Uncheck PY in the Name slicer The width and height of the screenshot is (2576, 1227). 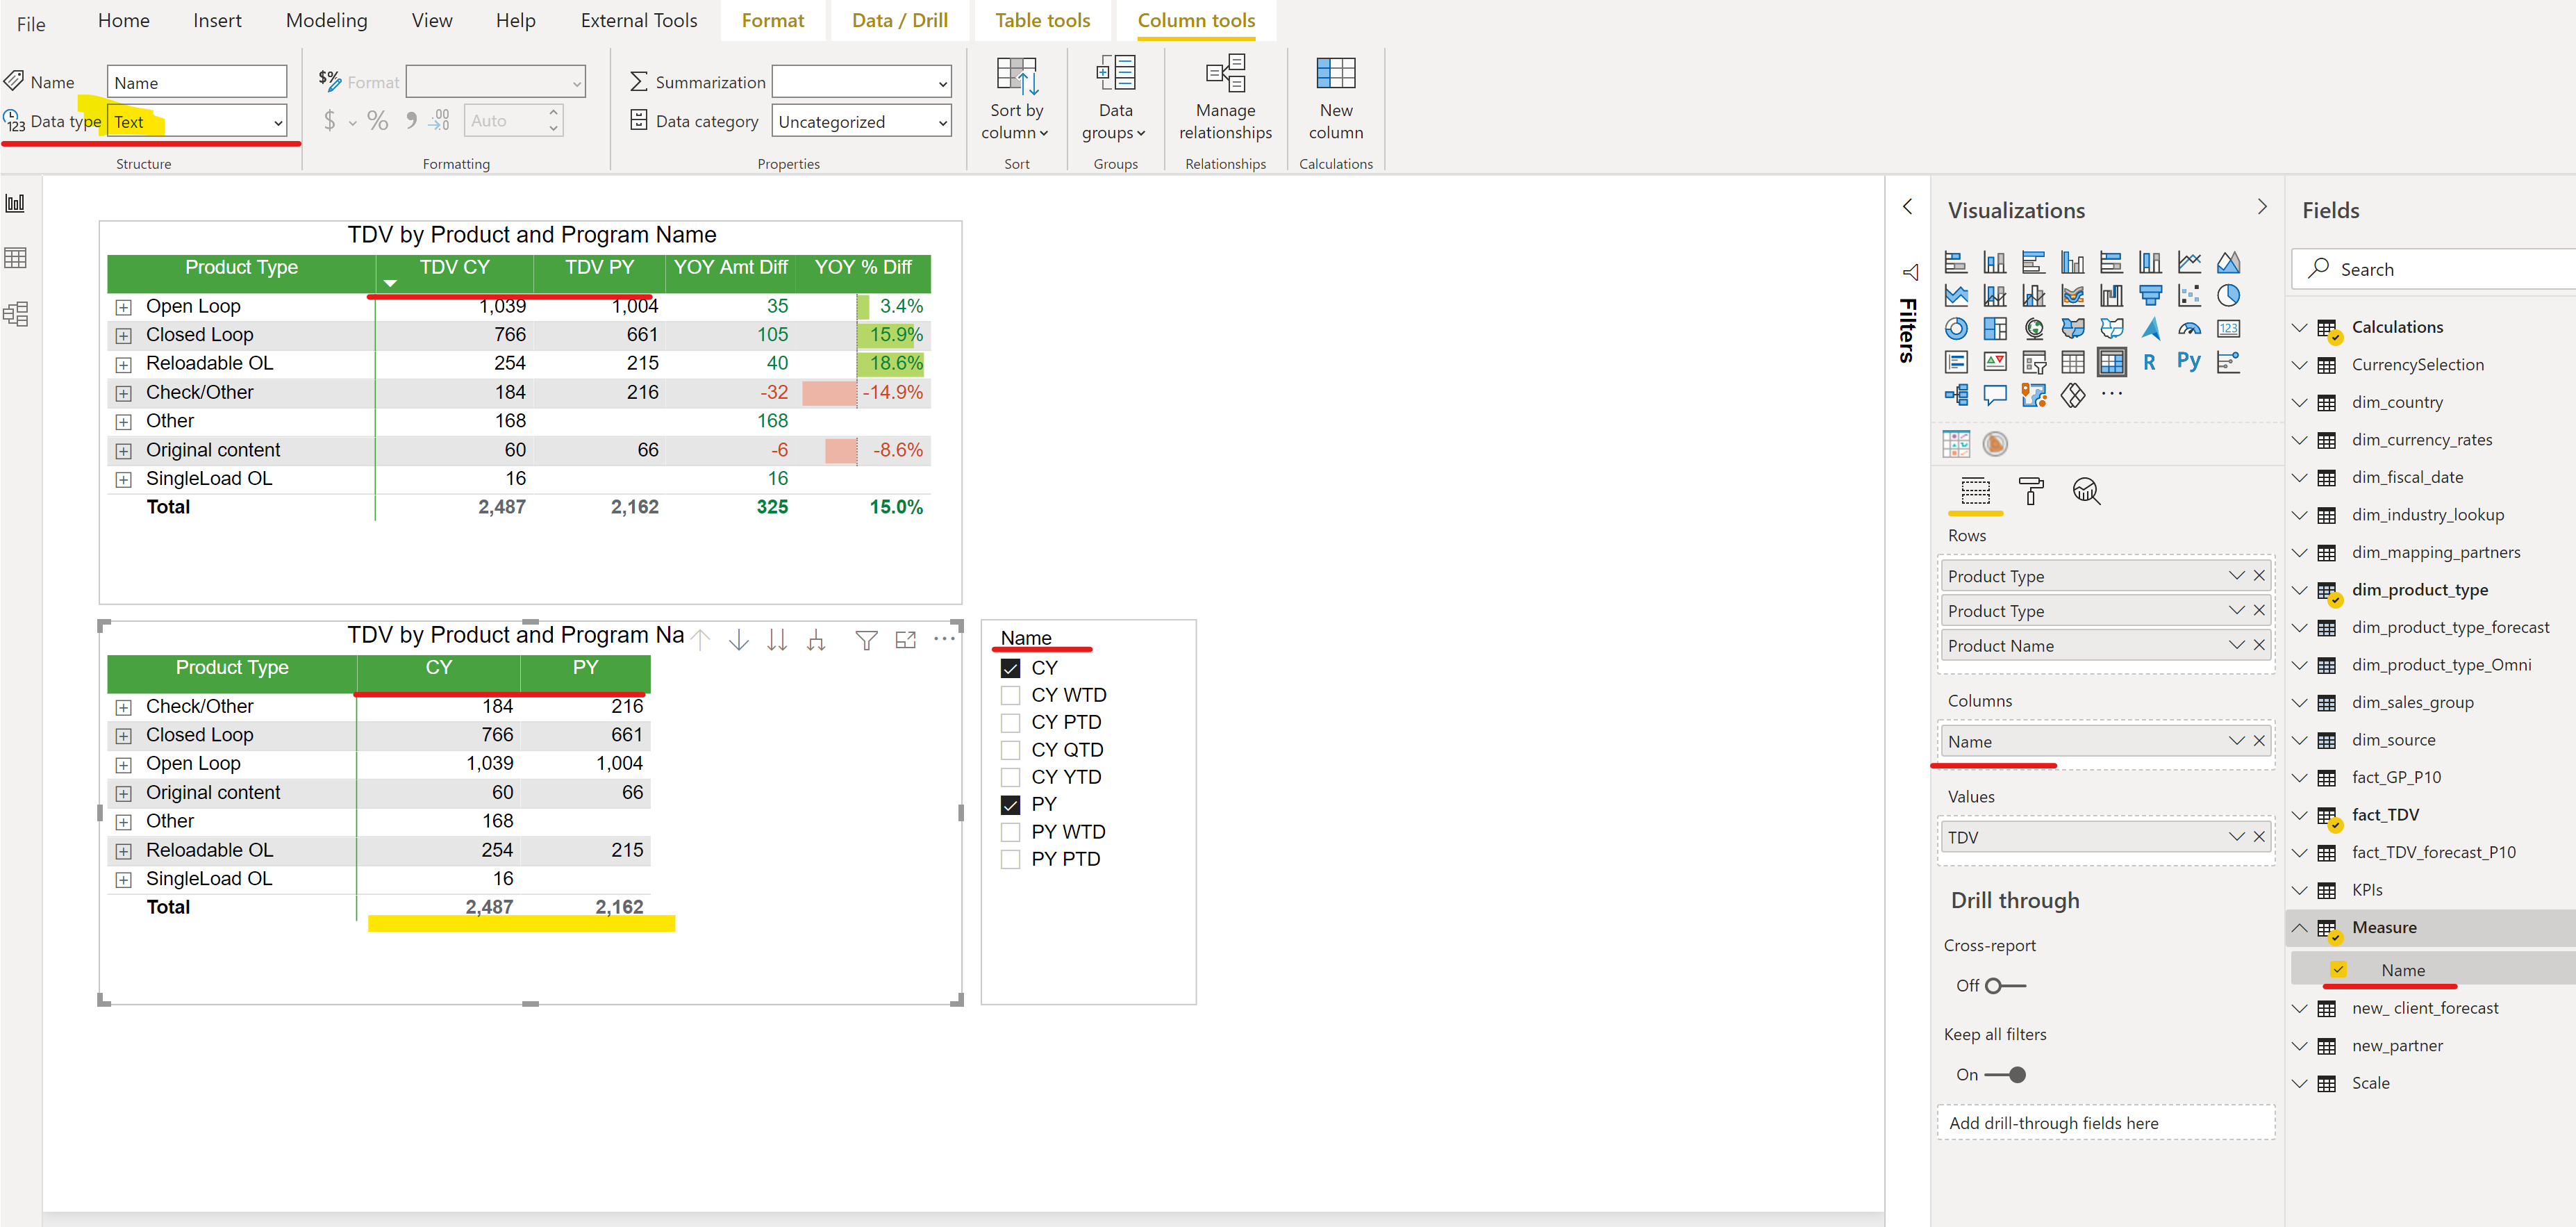[1010, 804]
